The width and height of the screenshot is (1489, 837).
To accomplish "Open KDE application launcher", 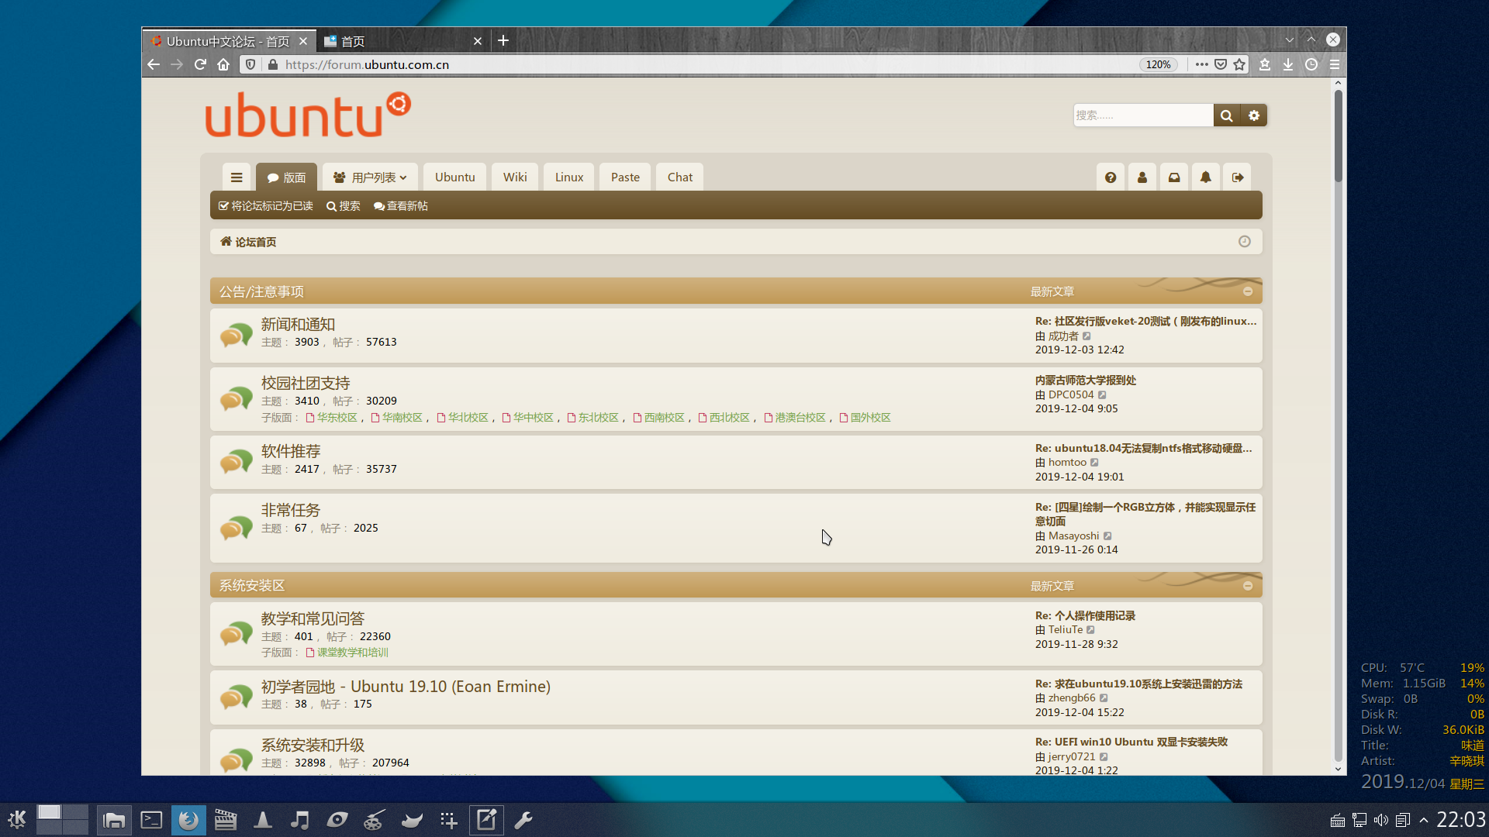I will pos(17,820).
